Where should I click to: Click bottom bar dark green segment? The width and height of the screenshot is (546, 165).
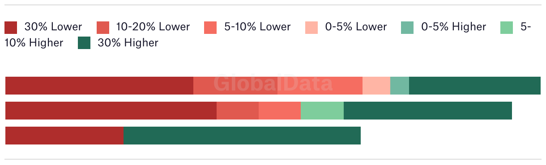(x=242, y=136)
